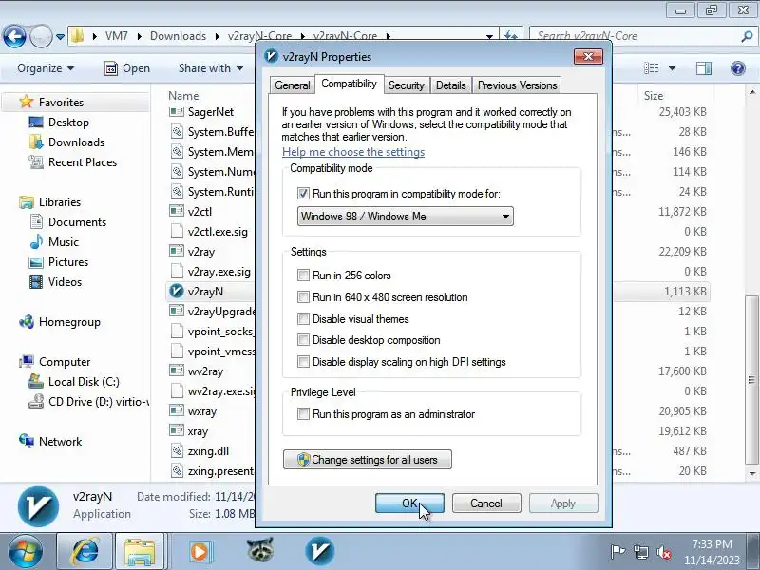The width and height of the screenshot is (760, 570).
Task: Click the Explorer Back arrow button
Action: 14,36
